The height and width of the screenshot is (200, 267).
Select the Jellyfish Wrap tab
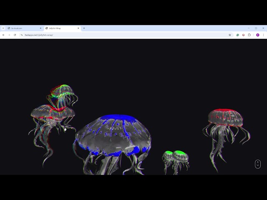62,28
